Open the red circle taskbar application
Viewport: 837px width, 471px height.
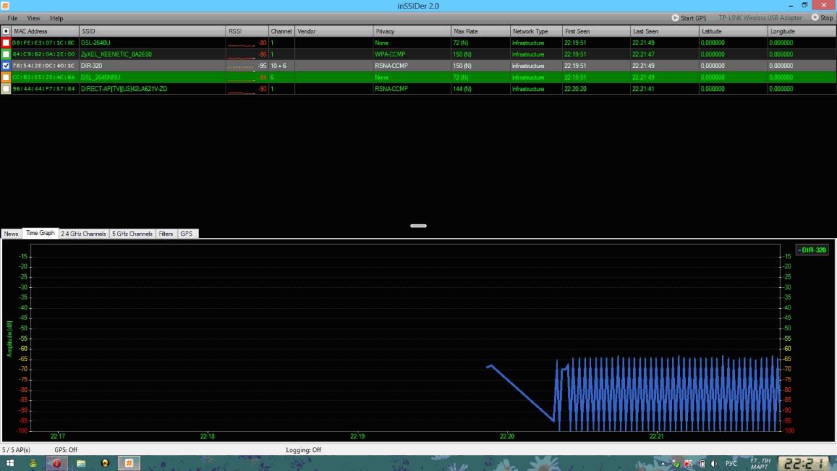[x=56, y=463]
